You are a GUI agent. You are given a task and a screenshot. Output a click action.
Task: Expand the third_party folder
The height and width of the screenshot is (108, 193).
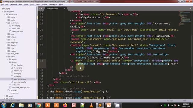[x=6, y=54]
